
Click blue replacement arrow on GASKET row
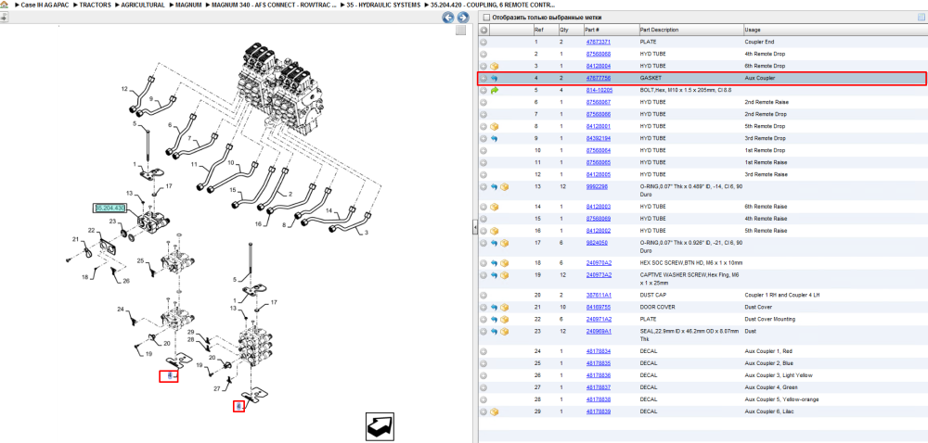tap(495, 78)
